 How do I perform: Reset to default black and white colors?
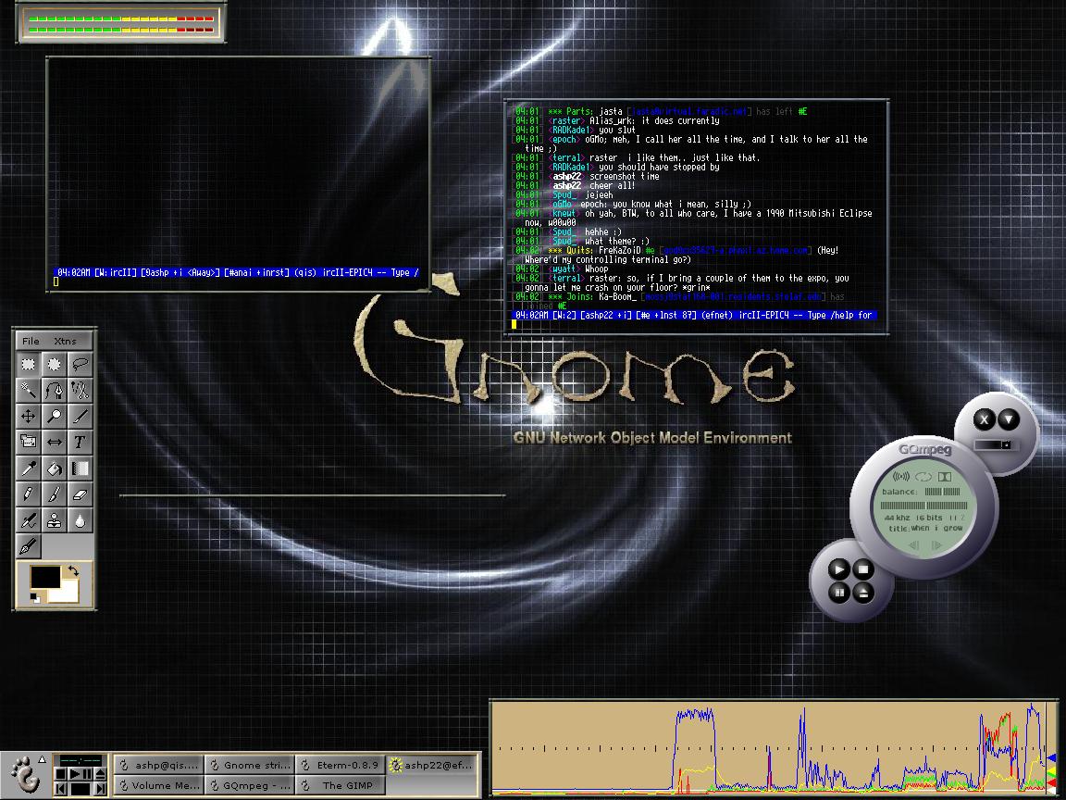[34, 597]
